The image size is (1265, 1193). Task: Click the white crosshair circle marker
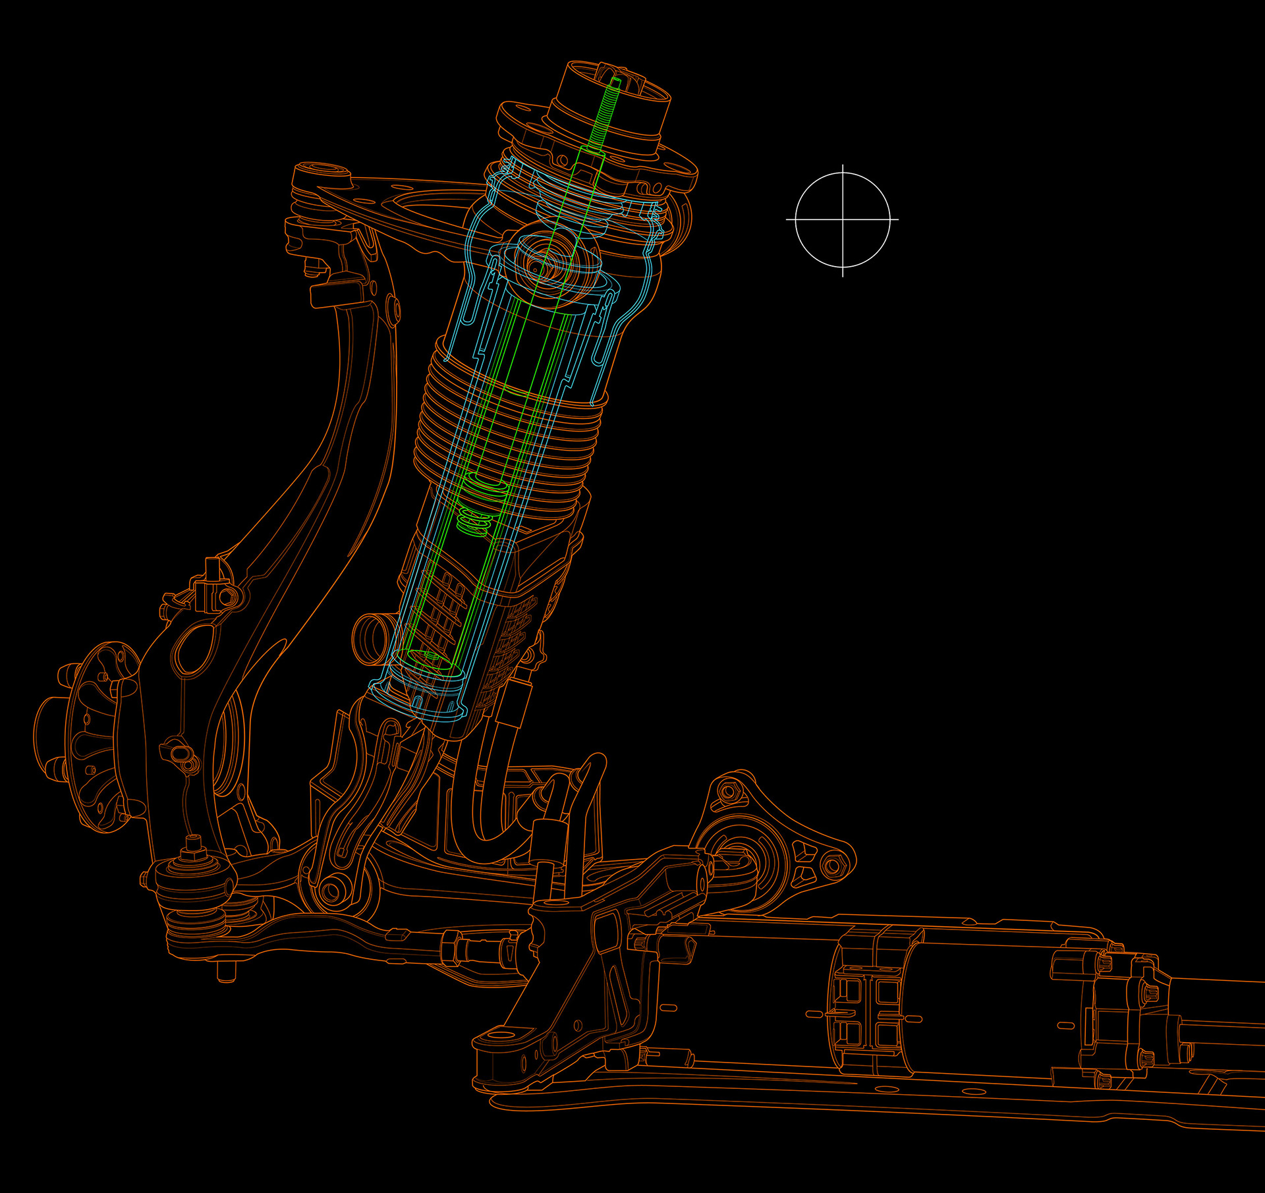coord(843,220)
